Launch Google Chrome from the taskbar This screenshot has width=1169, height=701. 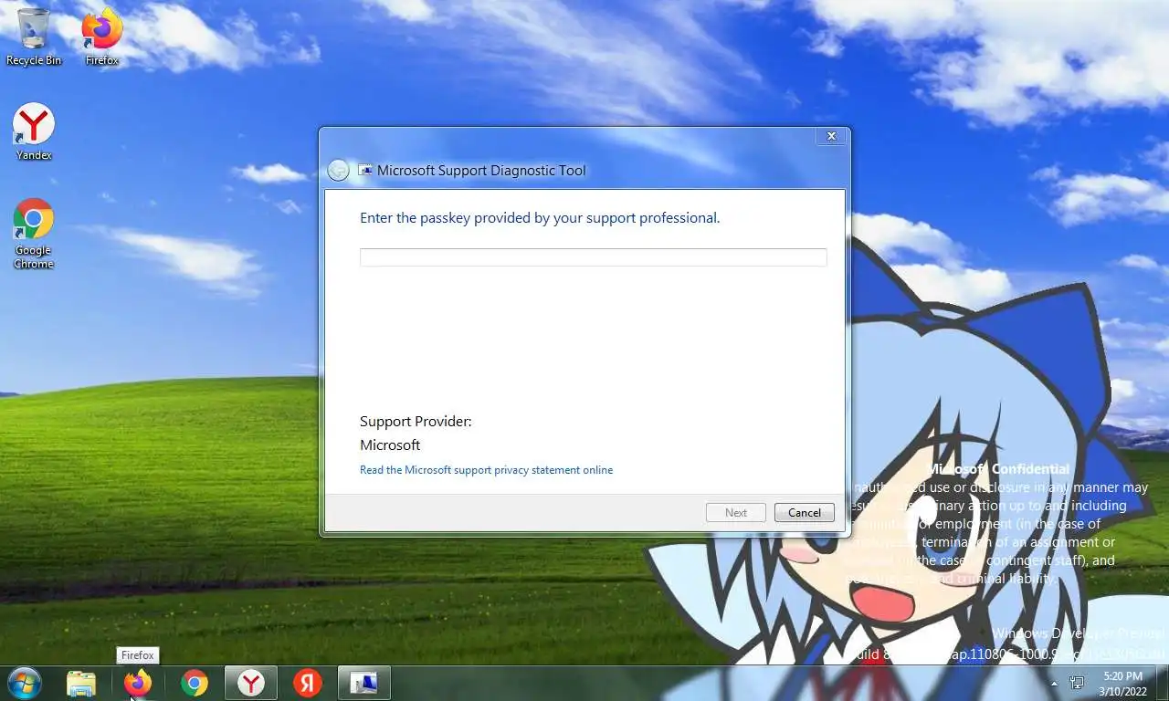point(195,683)
